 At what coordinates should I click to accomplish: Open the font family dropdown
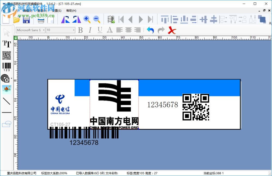click(x=44, y=30)
